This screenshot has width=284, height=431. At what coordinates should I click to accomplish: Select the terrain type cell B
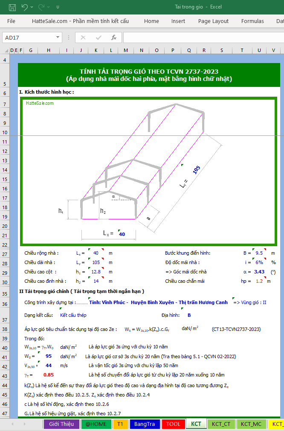pyautogui.click(x=189, y=315)
